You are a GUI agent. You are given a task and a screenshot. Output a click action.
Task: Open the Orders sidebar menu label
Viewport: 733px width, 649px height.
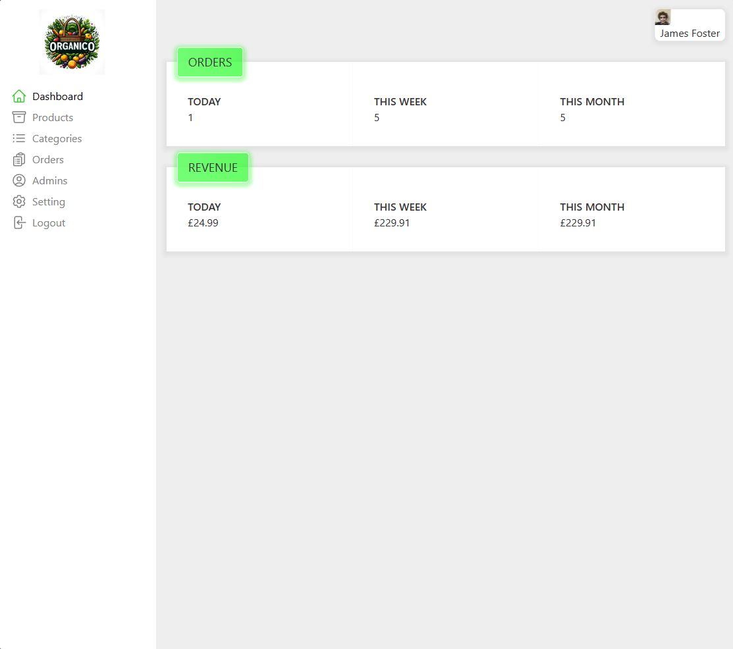tap(48, 159)
